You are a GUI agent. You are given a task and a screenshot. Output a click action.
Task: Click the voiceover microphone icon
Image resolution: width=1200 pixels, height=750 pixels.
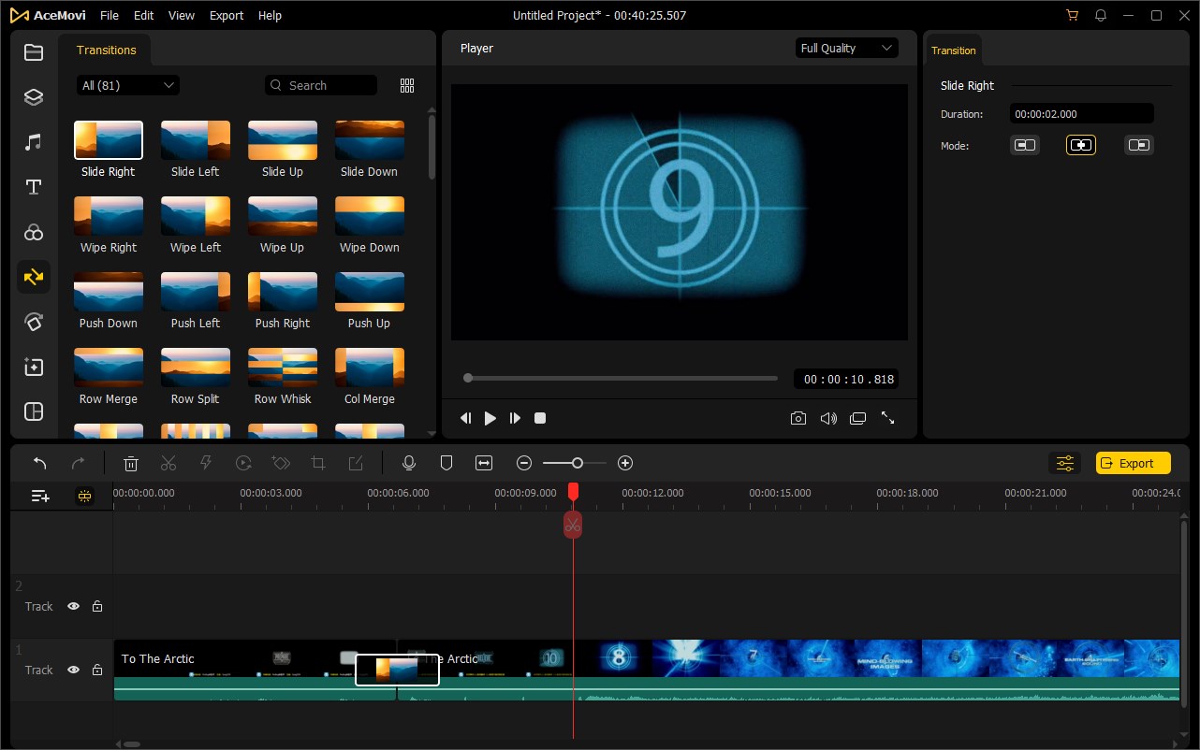pyautogui.click(x=409, y=463)
